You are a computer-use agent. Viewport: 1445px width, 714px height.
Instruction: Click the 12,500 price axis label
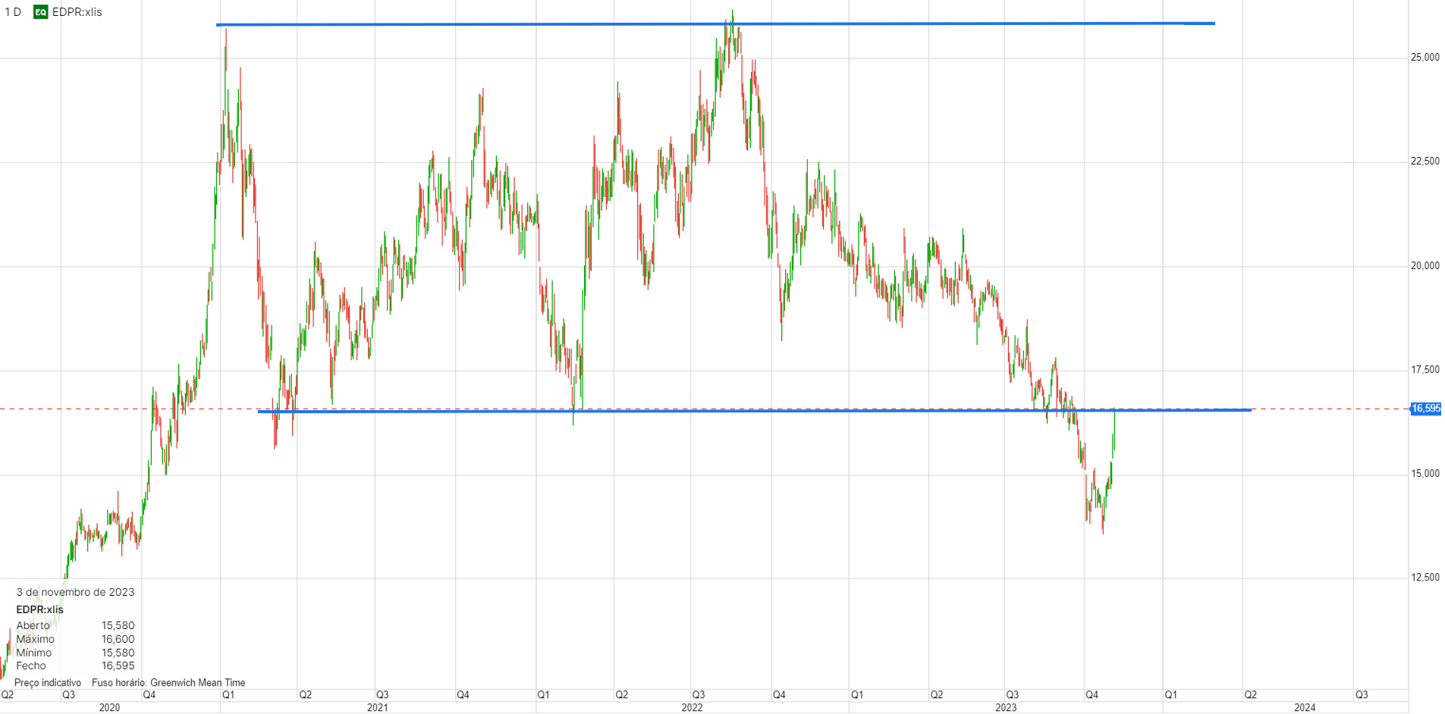(1425, 578)
